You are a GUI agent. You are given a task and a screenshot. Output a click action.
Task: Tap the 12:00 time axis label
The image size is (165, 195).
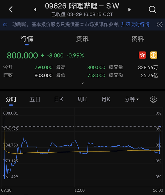pyautogui.click(x=79, y=190)
